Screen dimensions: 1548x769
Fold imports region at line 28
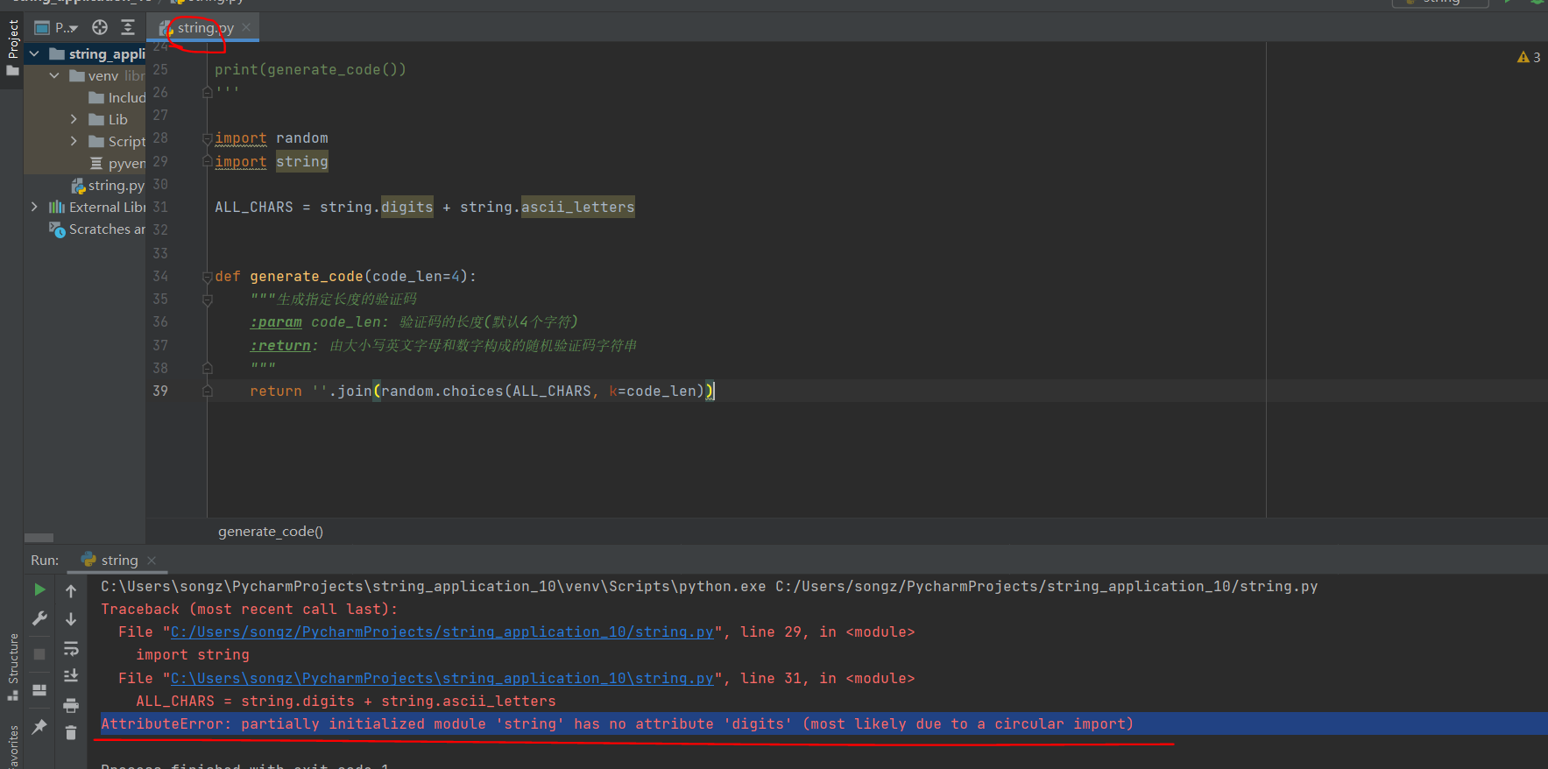[208, 138]
